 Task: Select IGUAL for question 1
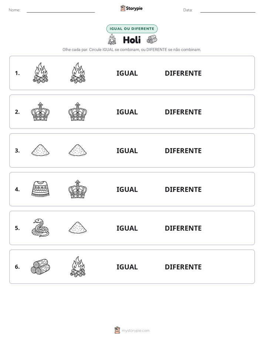127,73
